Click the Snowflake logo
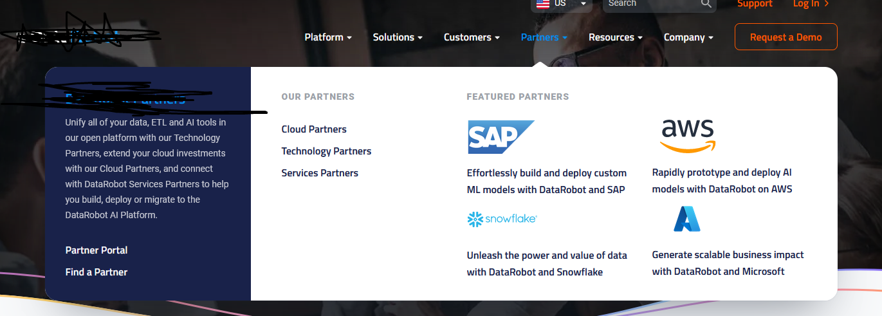The width and height of the screenshot is (882, 316). click(x=502, y=219)
